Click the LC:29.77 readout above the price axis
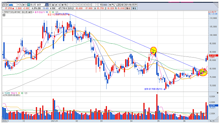Screen dimensions: 220x124 (x=212, y=12)
